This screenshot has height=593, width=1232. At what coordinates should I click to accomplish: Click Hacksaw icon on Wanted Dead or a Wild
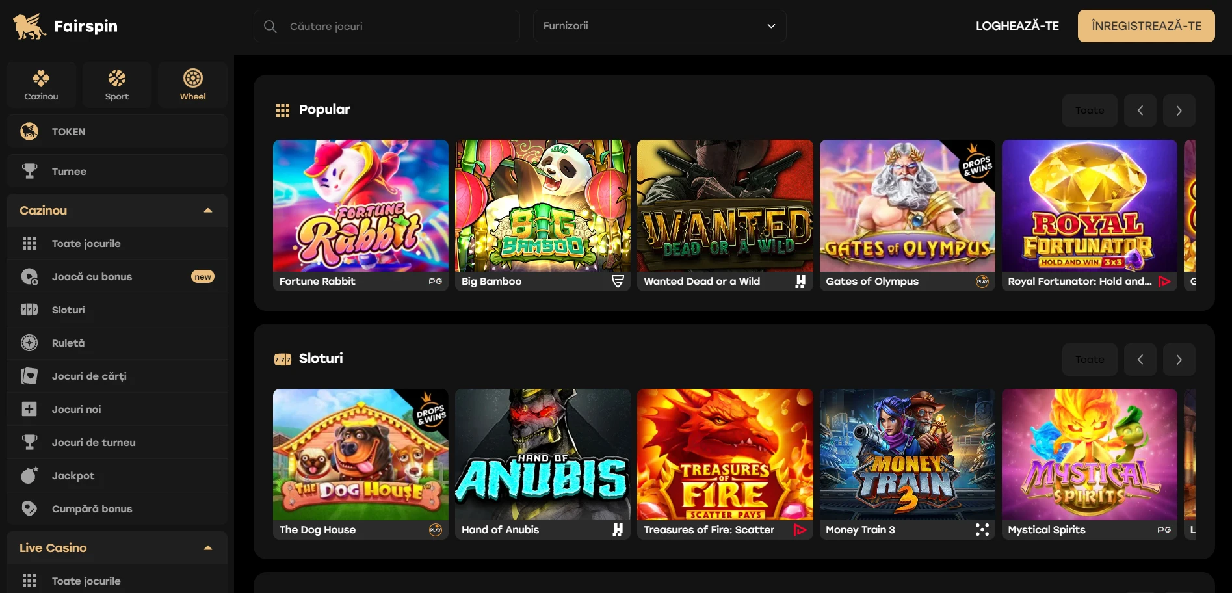(x=800, y=282)
